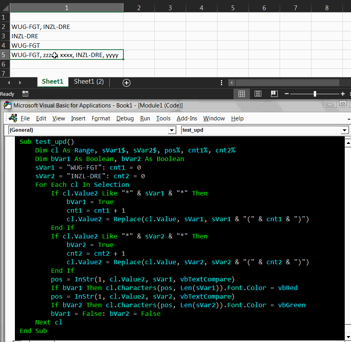Click the VBA code window scrollbar
Screen dimensions: 351x342
(x=349, y=235)
